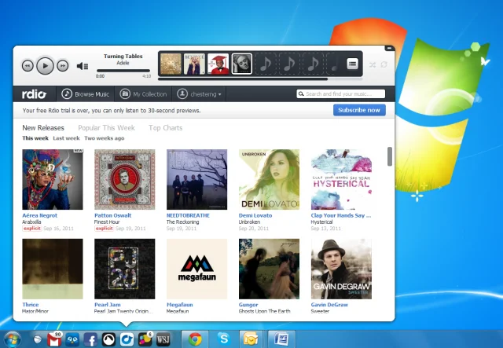Open the Pearl Jam Twenty cover
This screenshot has width=503, height=348.
coord(125,269)
